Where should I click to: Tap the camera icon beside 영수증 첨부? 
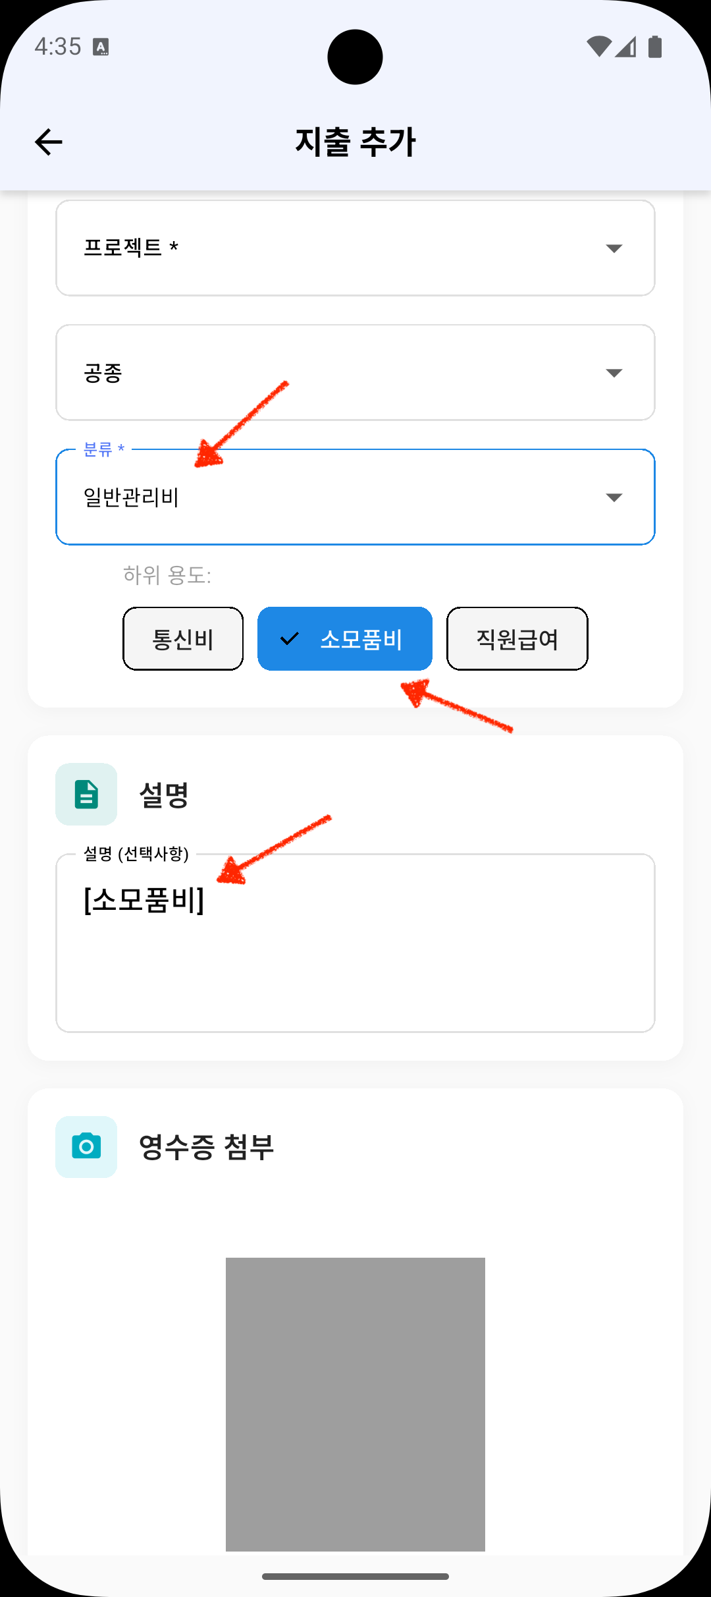[86, 1147]
